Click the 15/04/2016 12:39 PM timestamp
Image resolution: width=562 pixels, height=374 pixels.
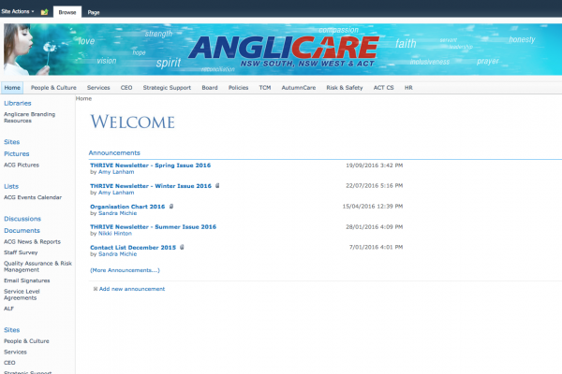(373, 206)
